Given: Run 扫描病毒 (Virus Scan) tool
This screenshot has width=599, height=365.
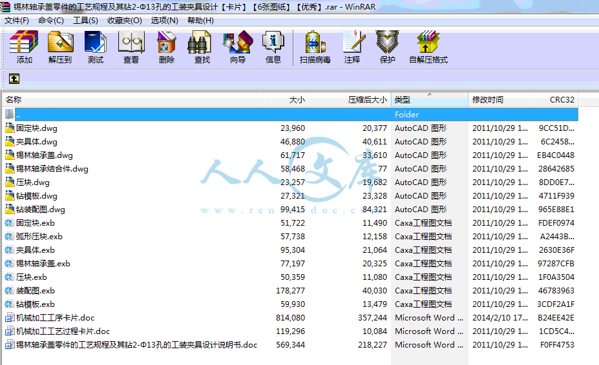Looking at the screenshot, I should point(315,46).
